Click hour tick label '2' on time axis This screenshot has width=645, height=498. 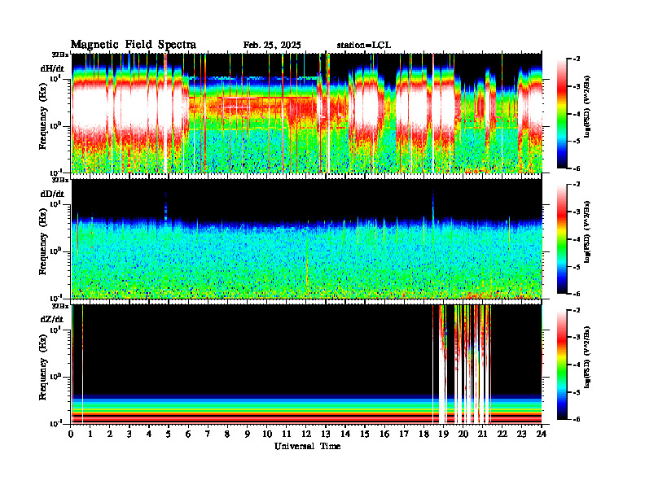110,434
